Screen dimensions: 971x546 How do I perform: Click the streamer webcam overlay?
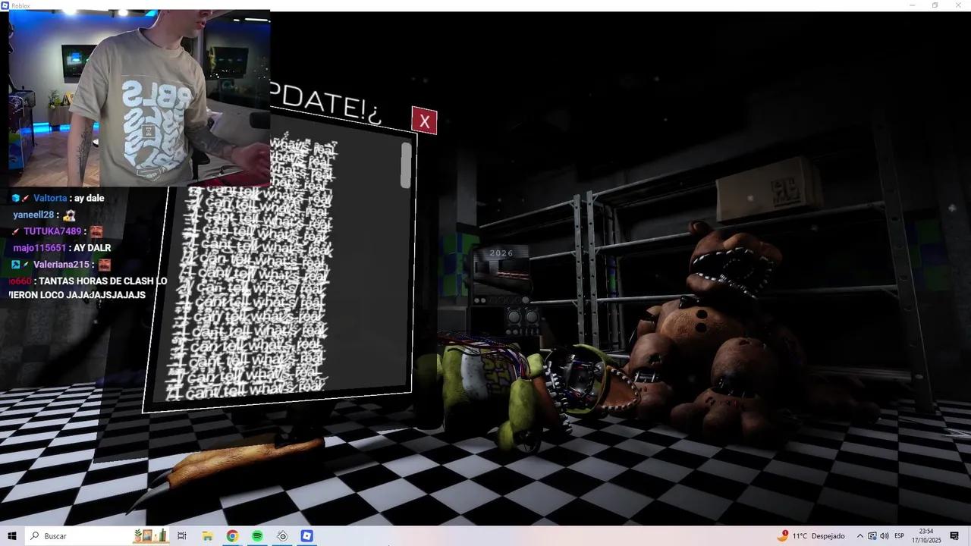click(x=140, y=98)
